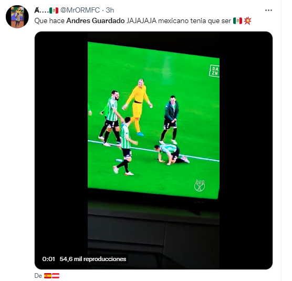The height and width of the screenshot is (281, 292).
Task: Click the DAZN logo in the video
Action: 214,71
